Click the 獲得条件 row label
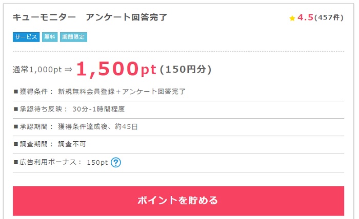Screen dimensions: 359x219 pyautogui.click(x=36, y=92)
